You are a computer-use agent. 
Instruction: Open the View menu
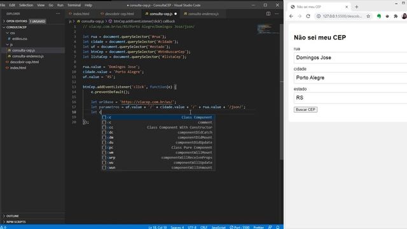(x=41, y=5)
